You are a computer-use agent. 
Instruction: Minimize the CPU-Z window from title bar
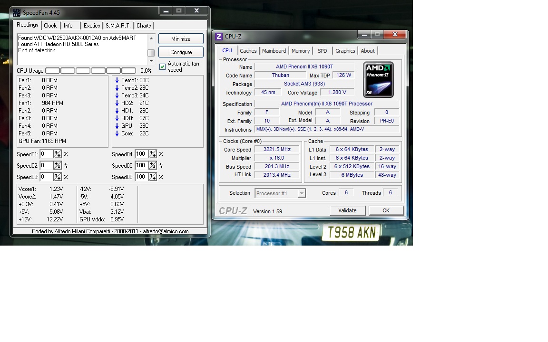(364, 34)
